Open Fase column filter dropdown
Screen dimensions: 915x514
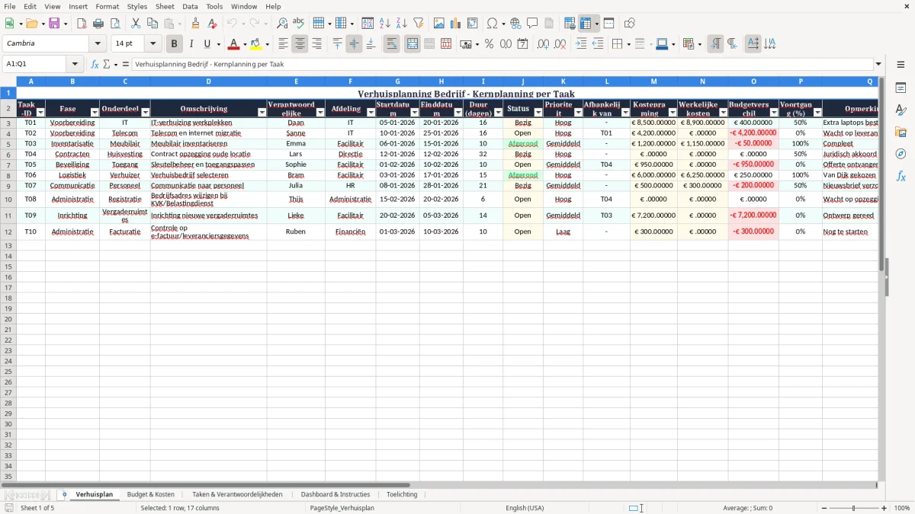[95, 113]
